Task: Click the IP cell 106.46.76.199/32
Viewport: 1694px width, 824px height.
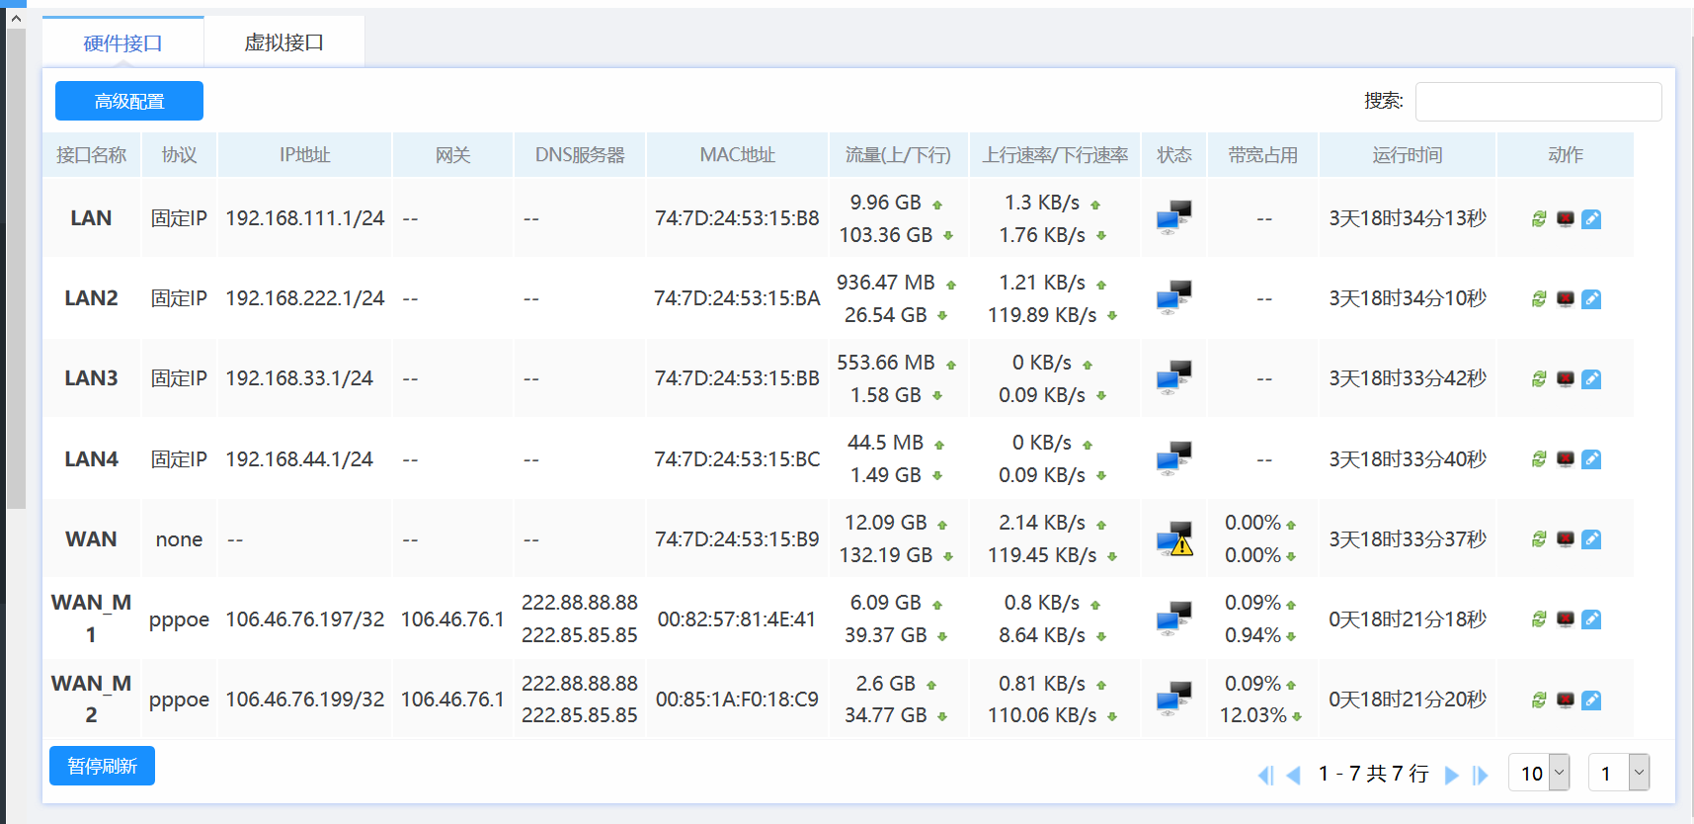Action: tap(304, 700)
